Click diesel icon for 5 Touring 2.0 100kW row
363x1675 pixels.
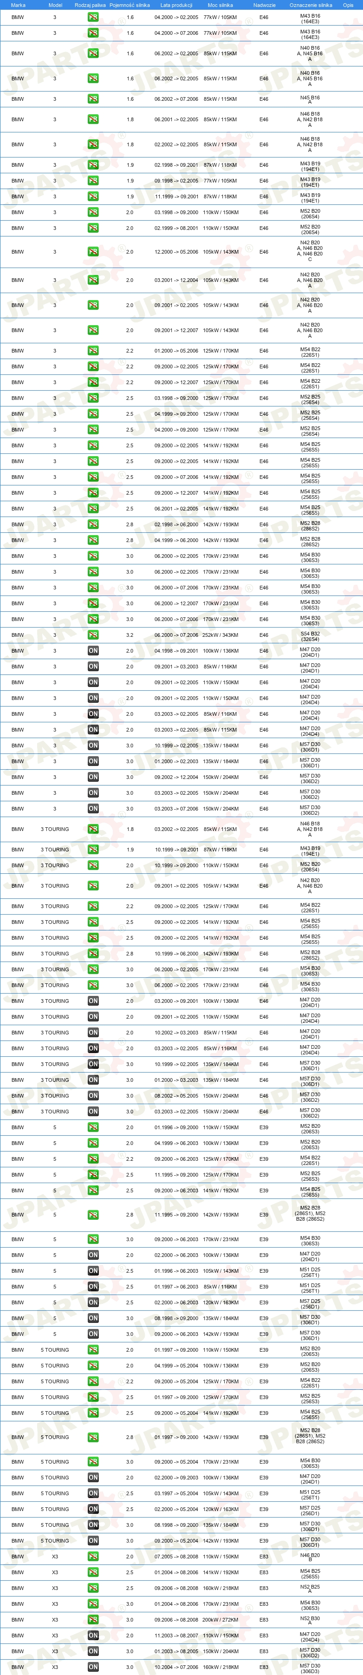(93, 1478)
